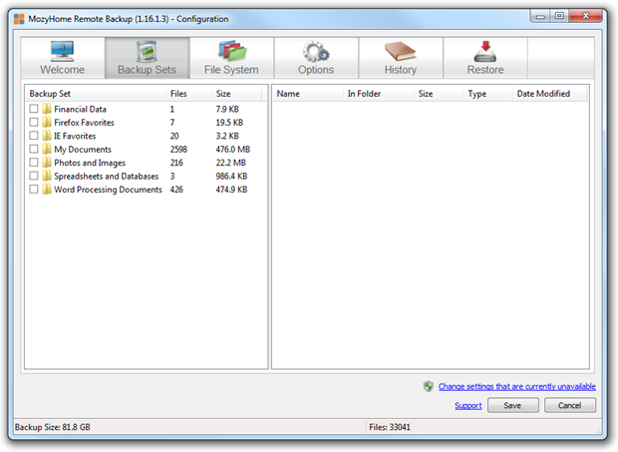The width and height of the screenshot is (618, 452).
Task: Check the Firefox Favorites backup set
Action: (x=34, y=122)
